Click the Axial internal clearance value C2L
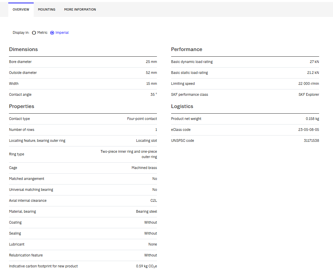Image resolution: width=333 pixels, height=273 pixels. click(x=154, y=200)
